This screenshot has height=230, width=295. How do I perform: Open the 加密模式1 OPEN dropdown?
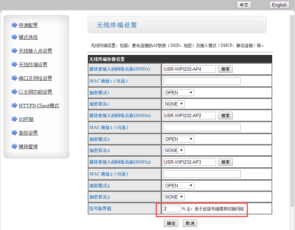point(179,93)
